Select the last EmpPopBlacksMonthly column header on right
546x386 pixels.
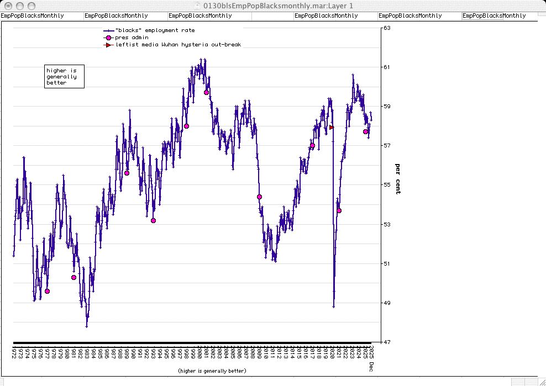[x=494, y=16]
